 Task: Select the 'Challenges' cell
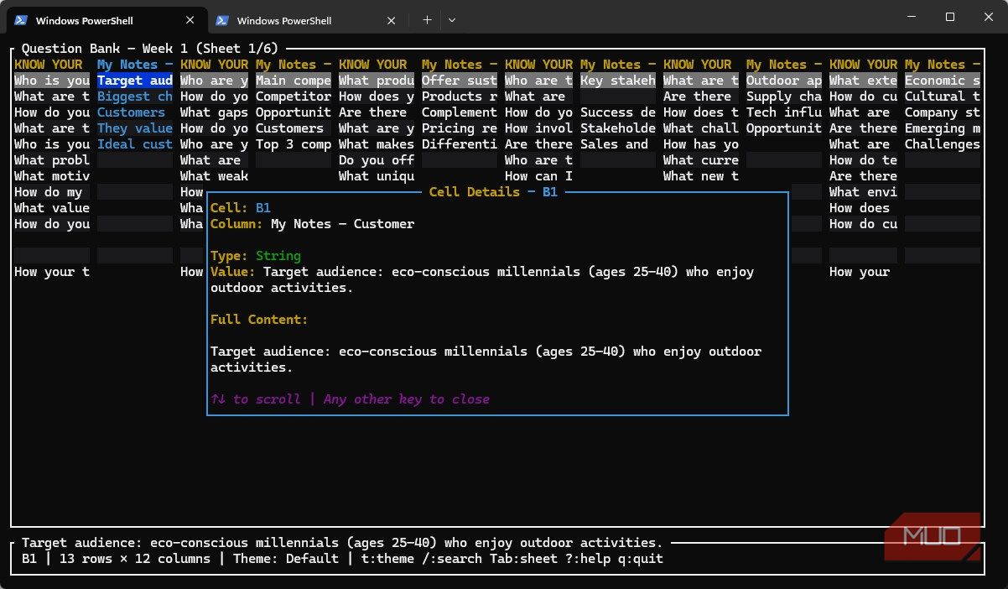[x=943, y=144]
